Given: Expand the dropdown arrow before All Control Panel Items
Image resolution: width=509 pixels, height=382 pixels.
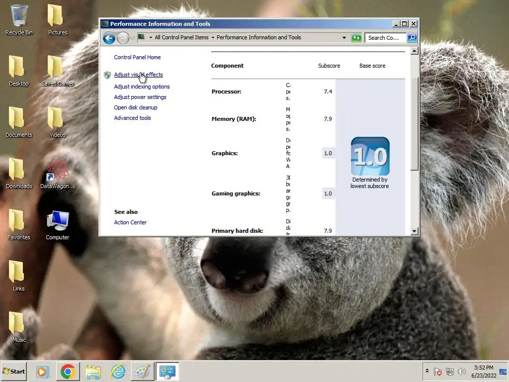Looking at the screenshot, I should point(151,38).
